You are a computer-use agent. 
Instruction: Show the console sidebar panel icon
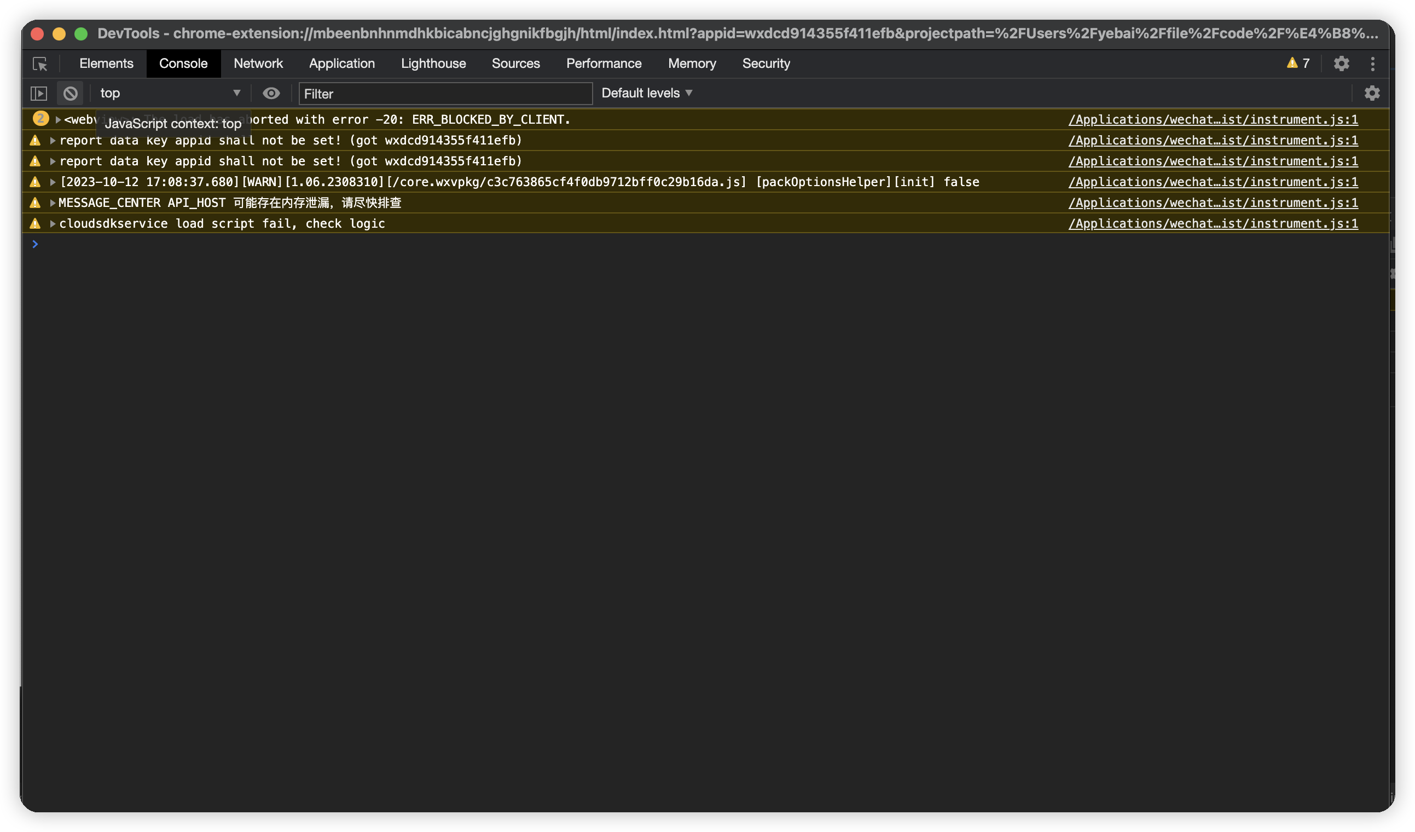(x=39, y=93)
